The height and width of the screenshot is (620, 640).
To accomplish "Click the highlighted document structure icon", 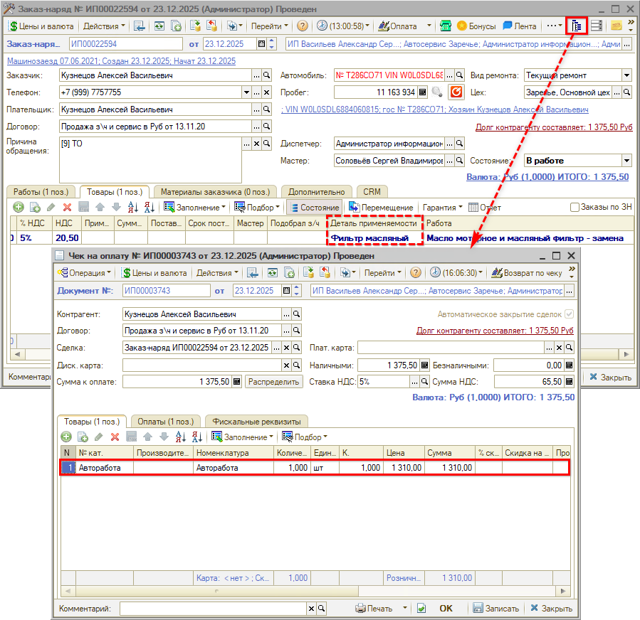I will pos(576,26).
